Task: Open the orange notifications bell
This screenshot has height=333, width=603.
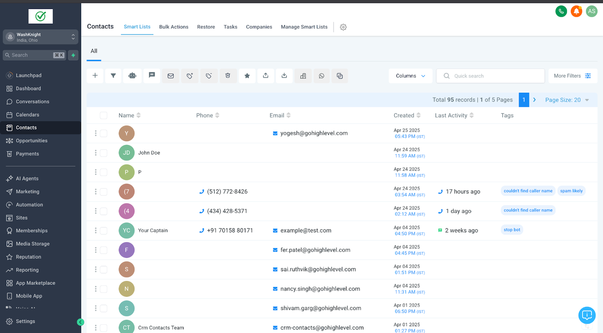Action: [x=576, y=11]
